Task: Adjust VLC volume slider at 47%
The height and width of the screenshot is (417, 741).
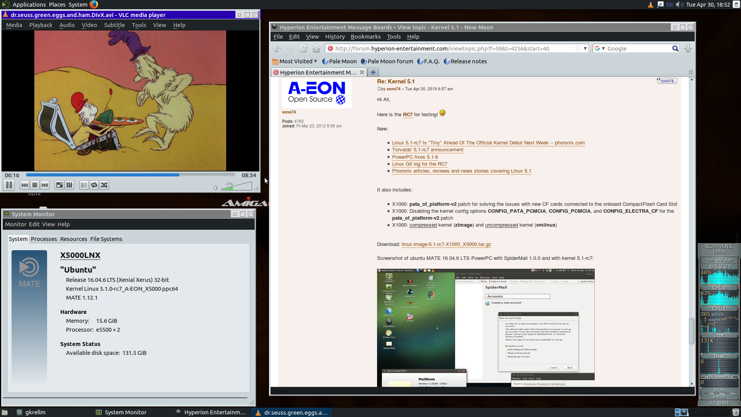Action: coord(237,186)
